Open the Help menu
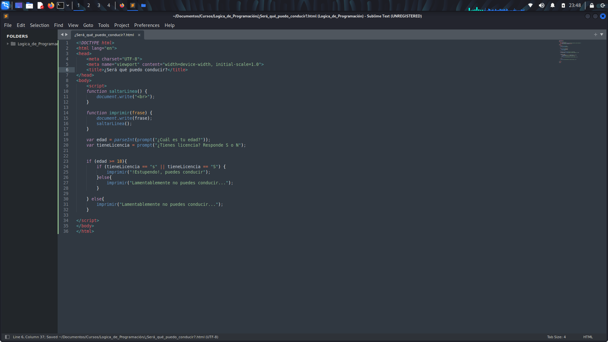The height and width of the screenshot is (342, 608). click(x=169, y=25)
